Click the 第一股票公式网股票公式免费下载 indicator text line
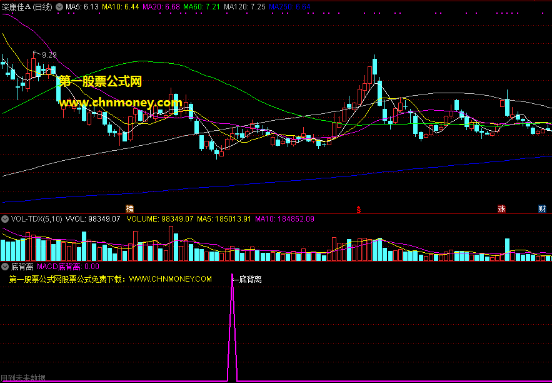Image resolution: width=552 pixels, height=383 pixels. 110,279
